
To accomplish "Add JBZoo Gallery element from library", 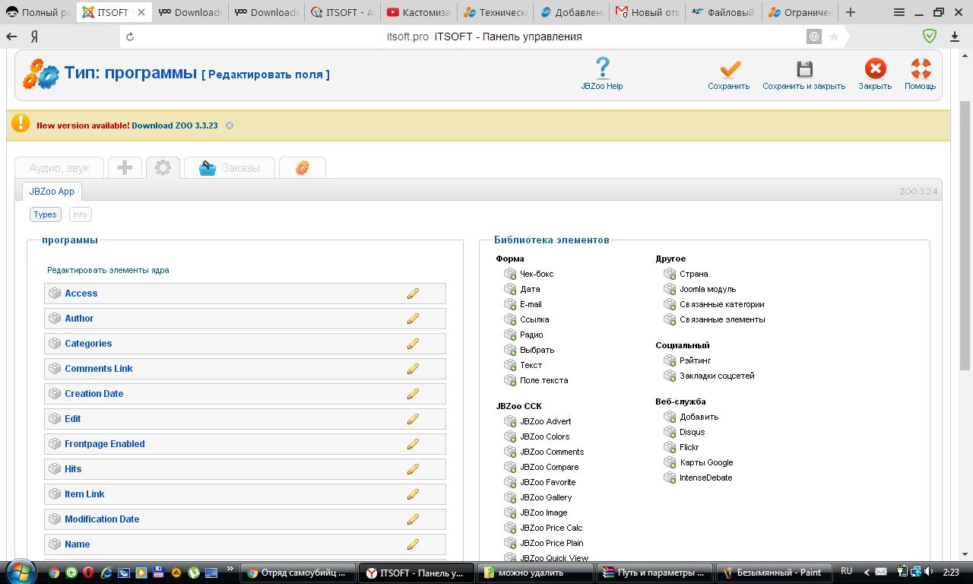I will click(x=545, y=497).
